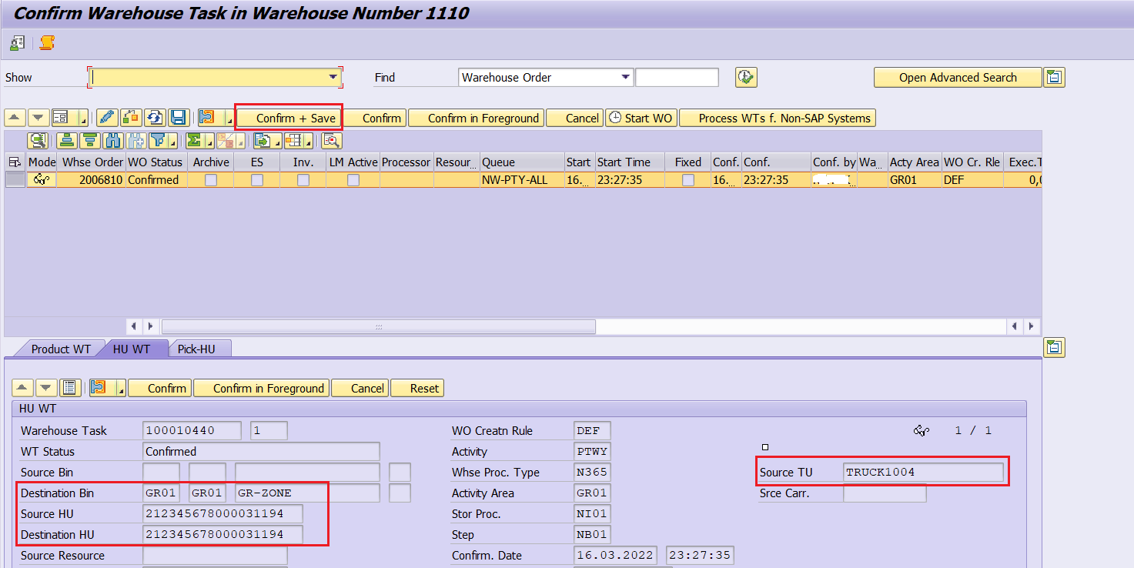Image resolution: width=1134 pixels, height=568 pixels.
Task: Click the Source TU input field showing TRUCK1004
Action: [x=924, y=471]
